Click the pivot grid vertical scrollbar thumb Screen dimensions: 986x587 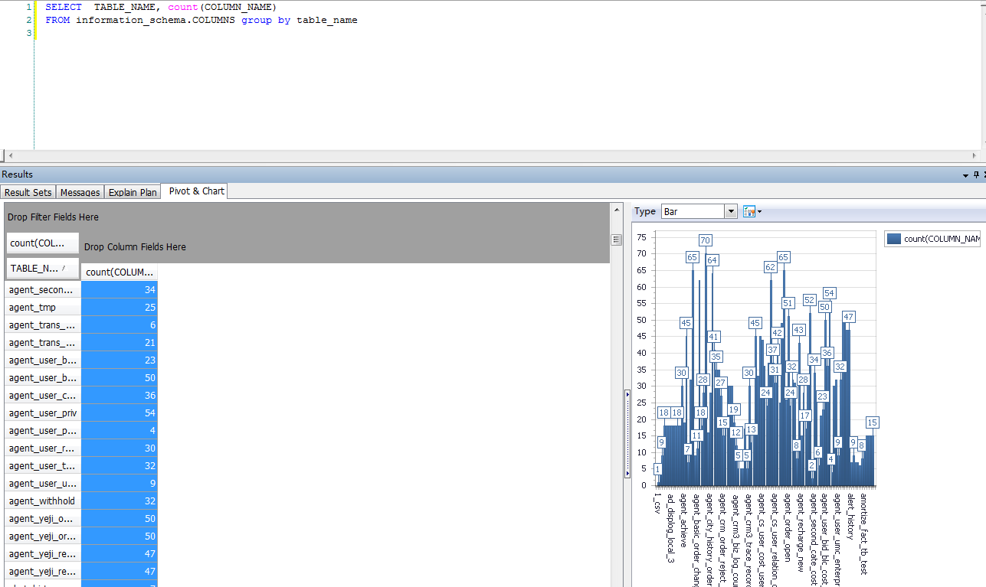[x=616, y=240]
